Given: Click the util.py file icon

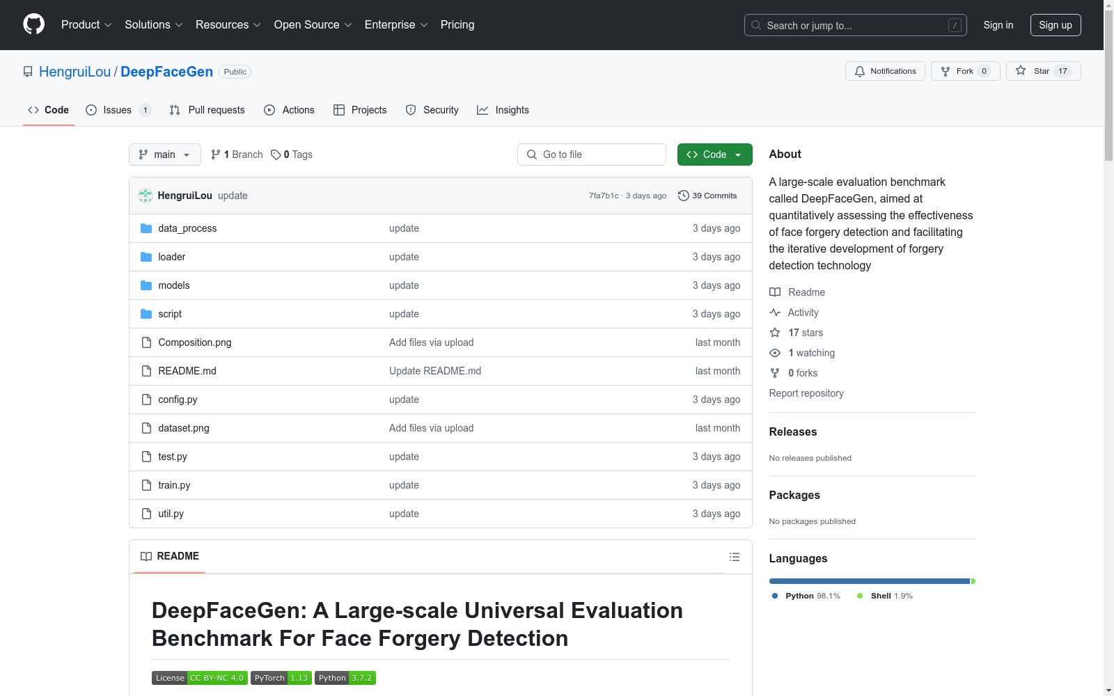Looking at the screenshot, I should [146, 514].
